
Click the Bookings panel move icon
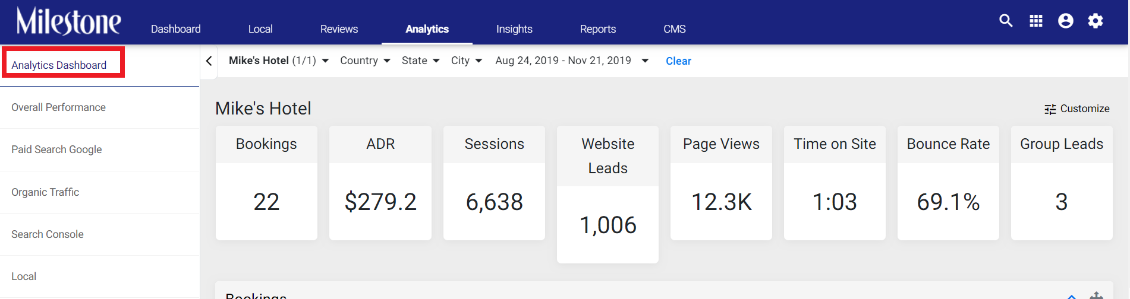[x=1097, y=295]
